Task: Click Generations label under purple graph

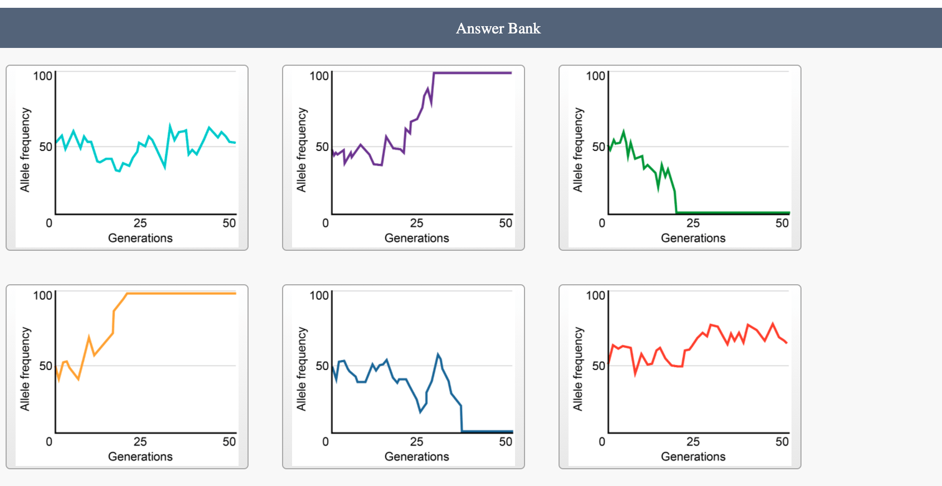Action: 417,238
